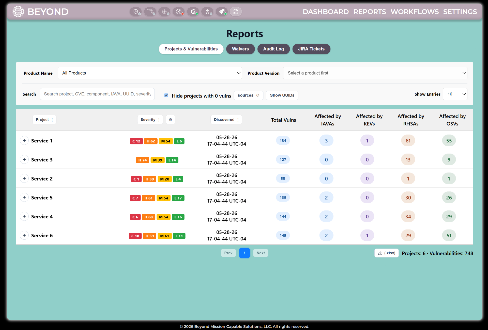Click the Service 2 project name
488x330 pixels.
coord(42,179)
